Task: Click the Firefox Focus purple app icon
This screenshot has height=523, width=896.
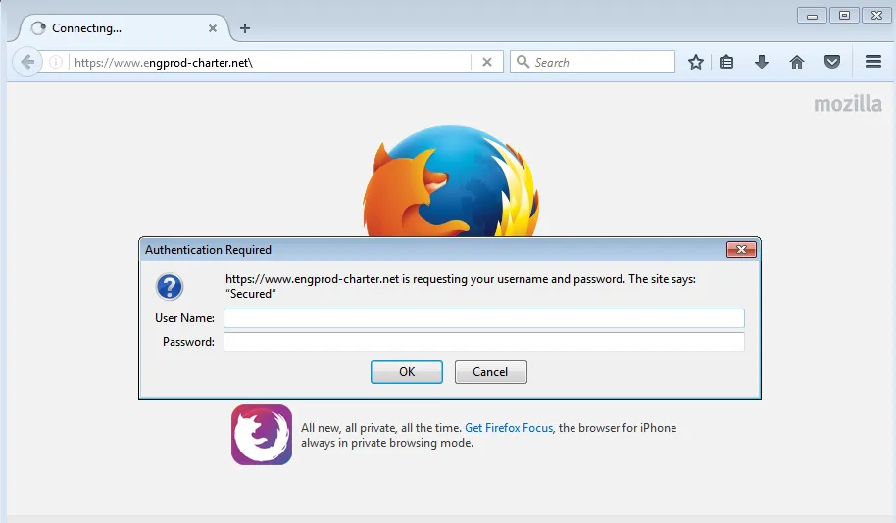Action: 262,435
